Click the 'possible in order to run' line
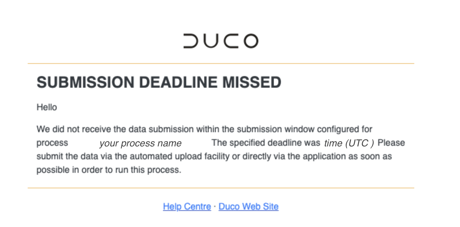The width and height of the screenshot is (460, 227). (x=109, y=170)
